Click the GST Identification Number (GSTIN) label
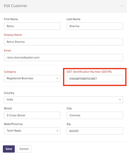 [x=89, y=72]
